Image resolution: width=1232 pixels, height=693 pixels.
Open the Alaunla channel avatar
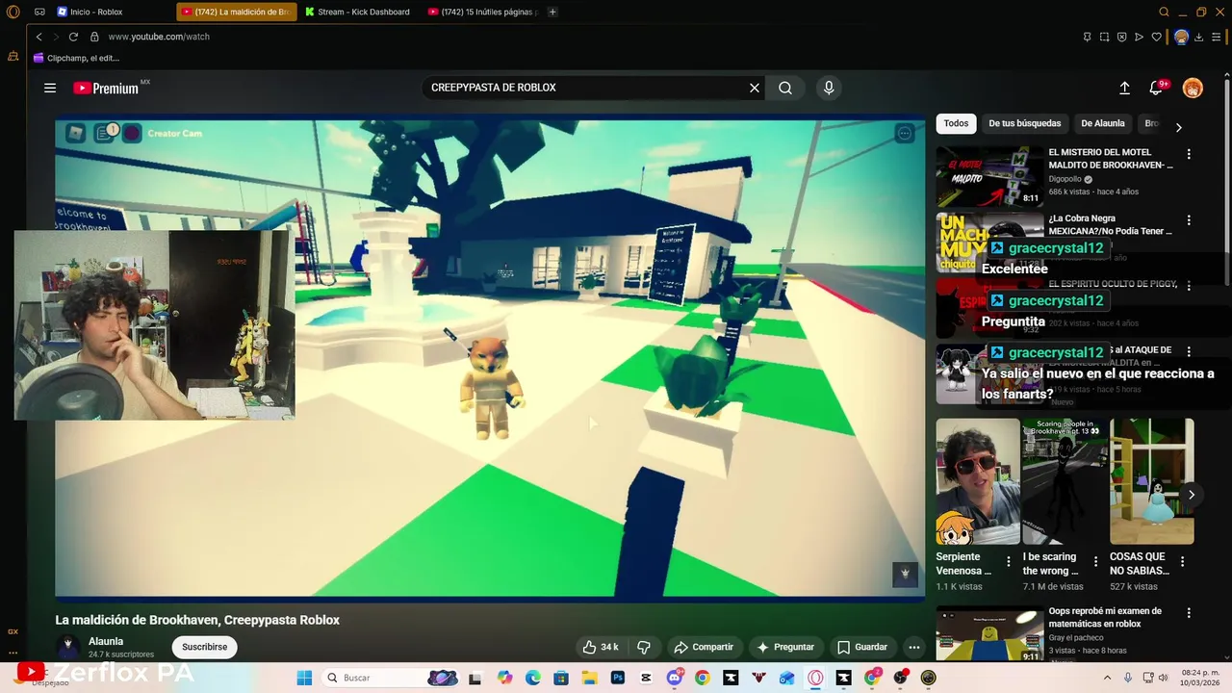tap(67, 647)
